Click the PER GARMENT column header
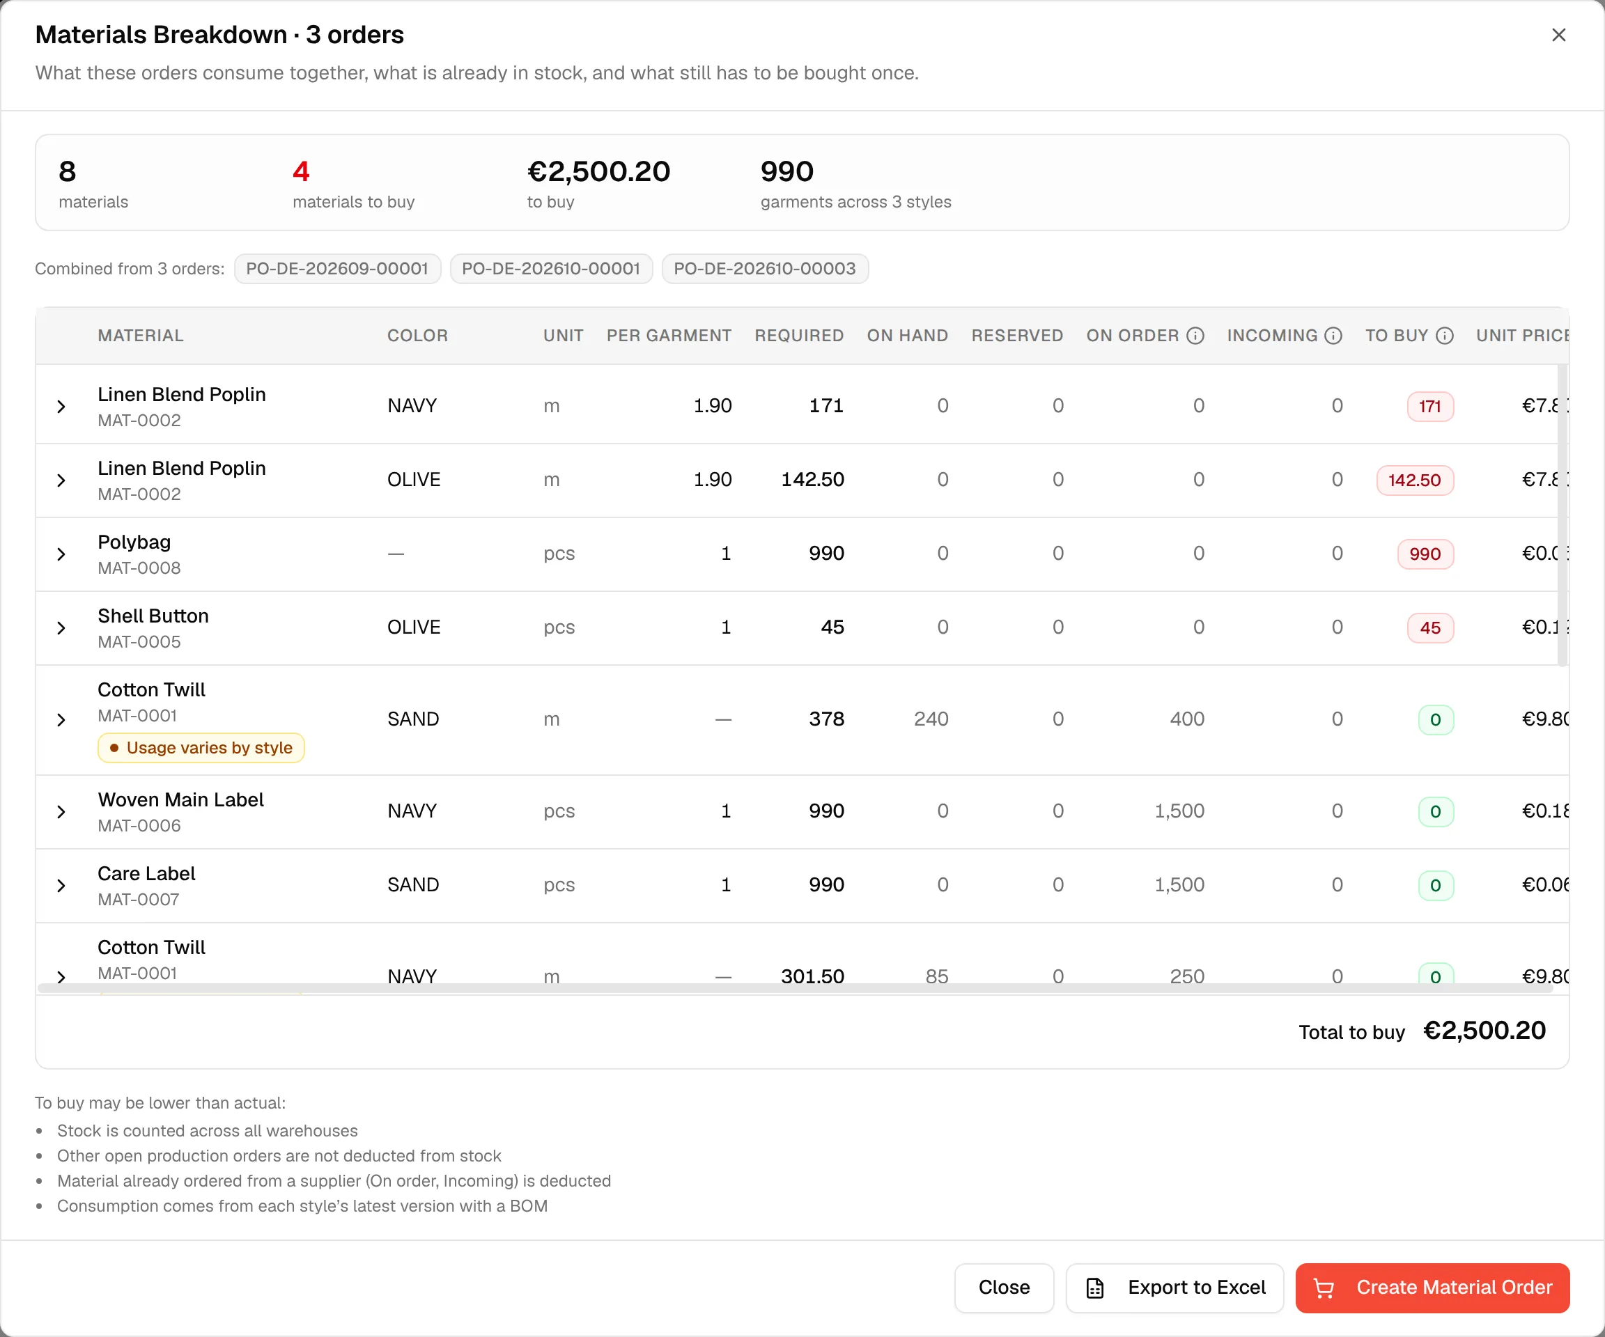The width and height of the screenshot is (1605, 1337). 669,336
